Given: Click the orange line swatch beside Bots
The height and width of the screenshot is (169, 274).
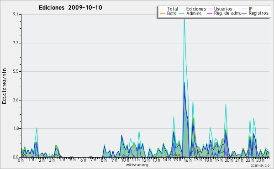Looking at the screenshot, I should click(162, 13).
